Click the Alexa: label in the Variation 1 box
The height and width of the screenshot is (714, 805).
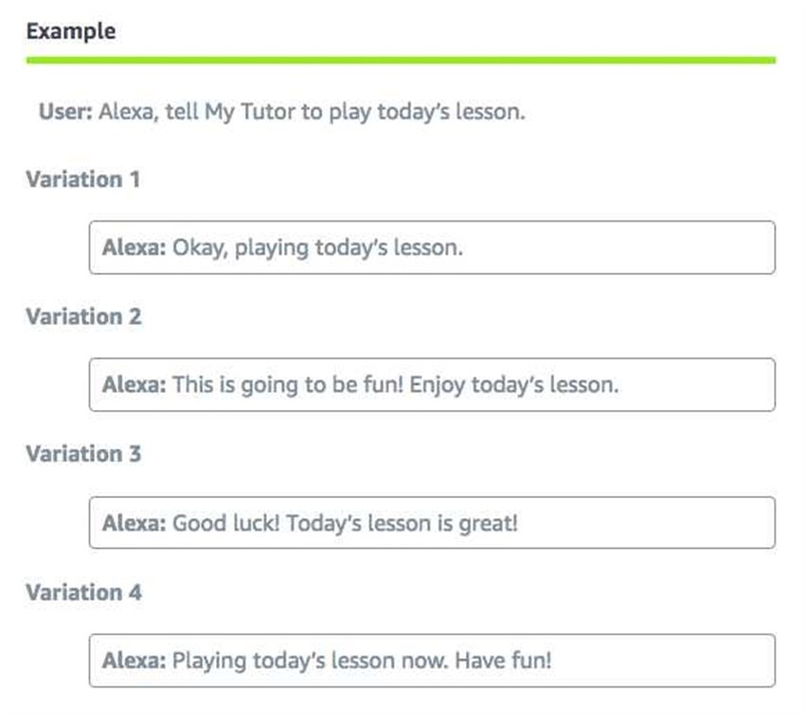pos(134,247)
